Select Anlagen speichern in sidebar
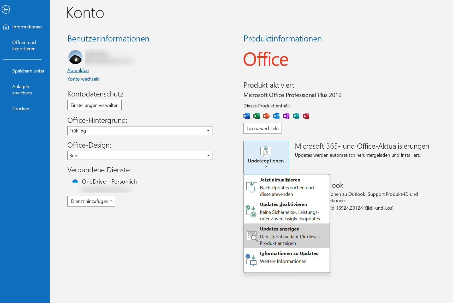 point(22,90)
